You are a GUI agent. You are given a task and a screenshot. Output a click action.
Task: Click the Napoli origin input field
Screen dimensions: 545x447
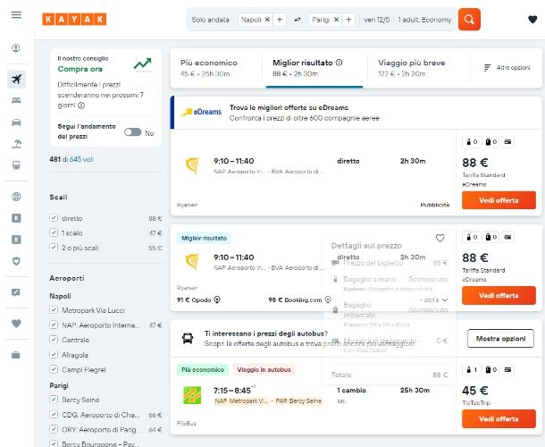pyautogui.click(x=251, y=20)
